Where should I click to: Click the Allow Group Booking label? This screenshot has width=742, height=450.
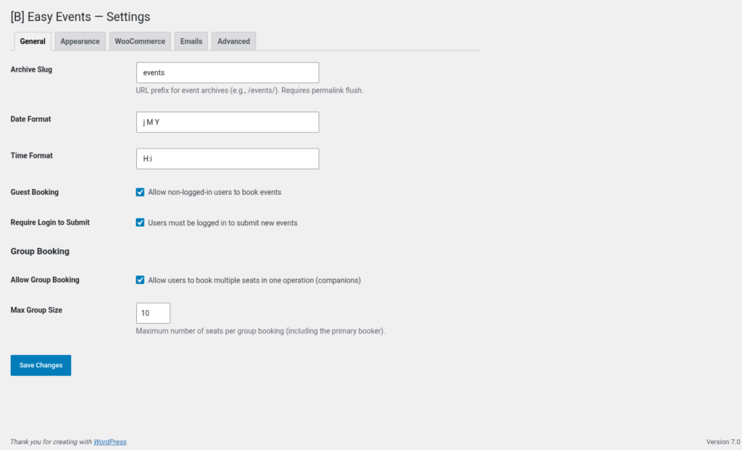45,280
